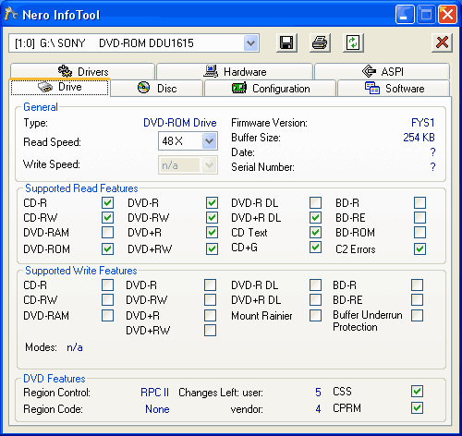The width and height of the screenshot is (462, 436).
Task: Click the Nero InfoTool title bar icon
Action: tap(11, 14)
